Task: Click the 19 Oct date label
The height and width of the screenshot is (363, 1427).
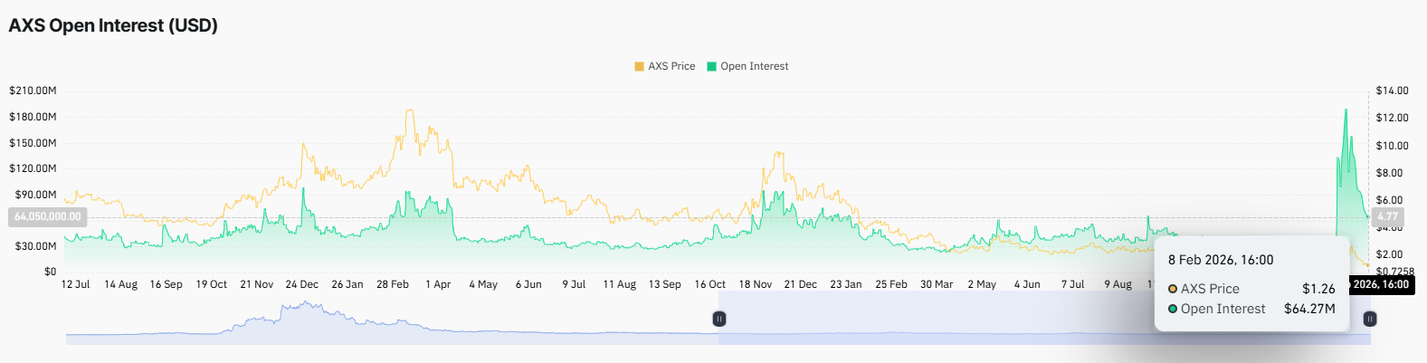Action: click(x=211, y=284)
